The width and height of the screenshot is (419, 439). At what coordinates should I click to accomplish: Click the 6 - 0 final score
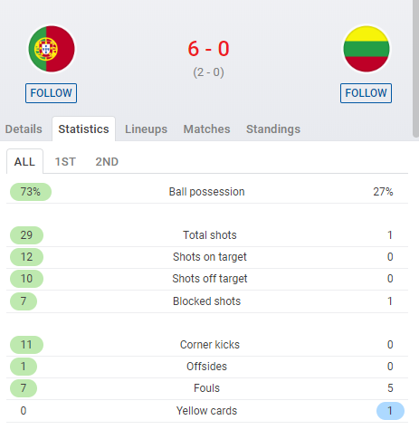(208, 49)
